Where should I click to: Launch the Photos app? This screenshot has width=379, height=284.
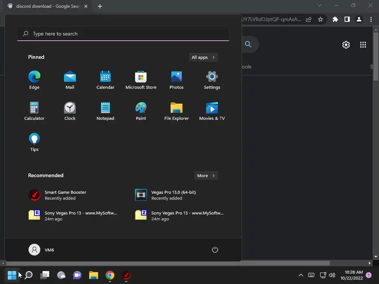pos(177,80)
